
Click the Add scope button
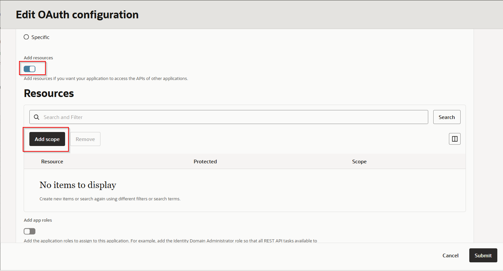click(x=47, y=139)
